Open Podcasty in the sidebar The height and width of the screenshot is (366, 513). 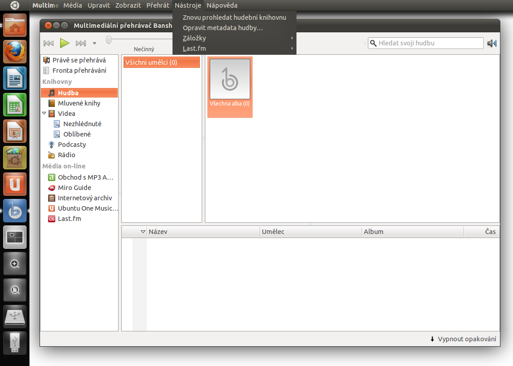click(x=72, y=145)
